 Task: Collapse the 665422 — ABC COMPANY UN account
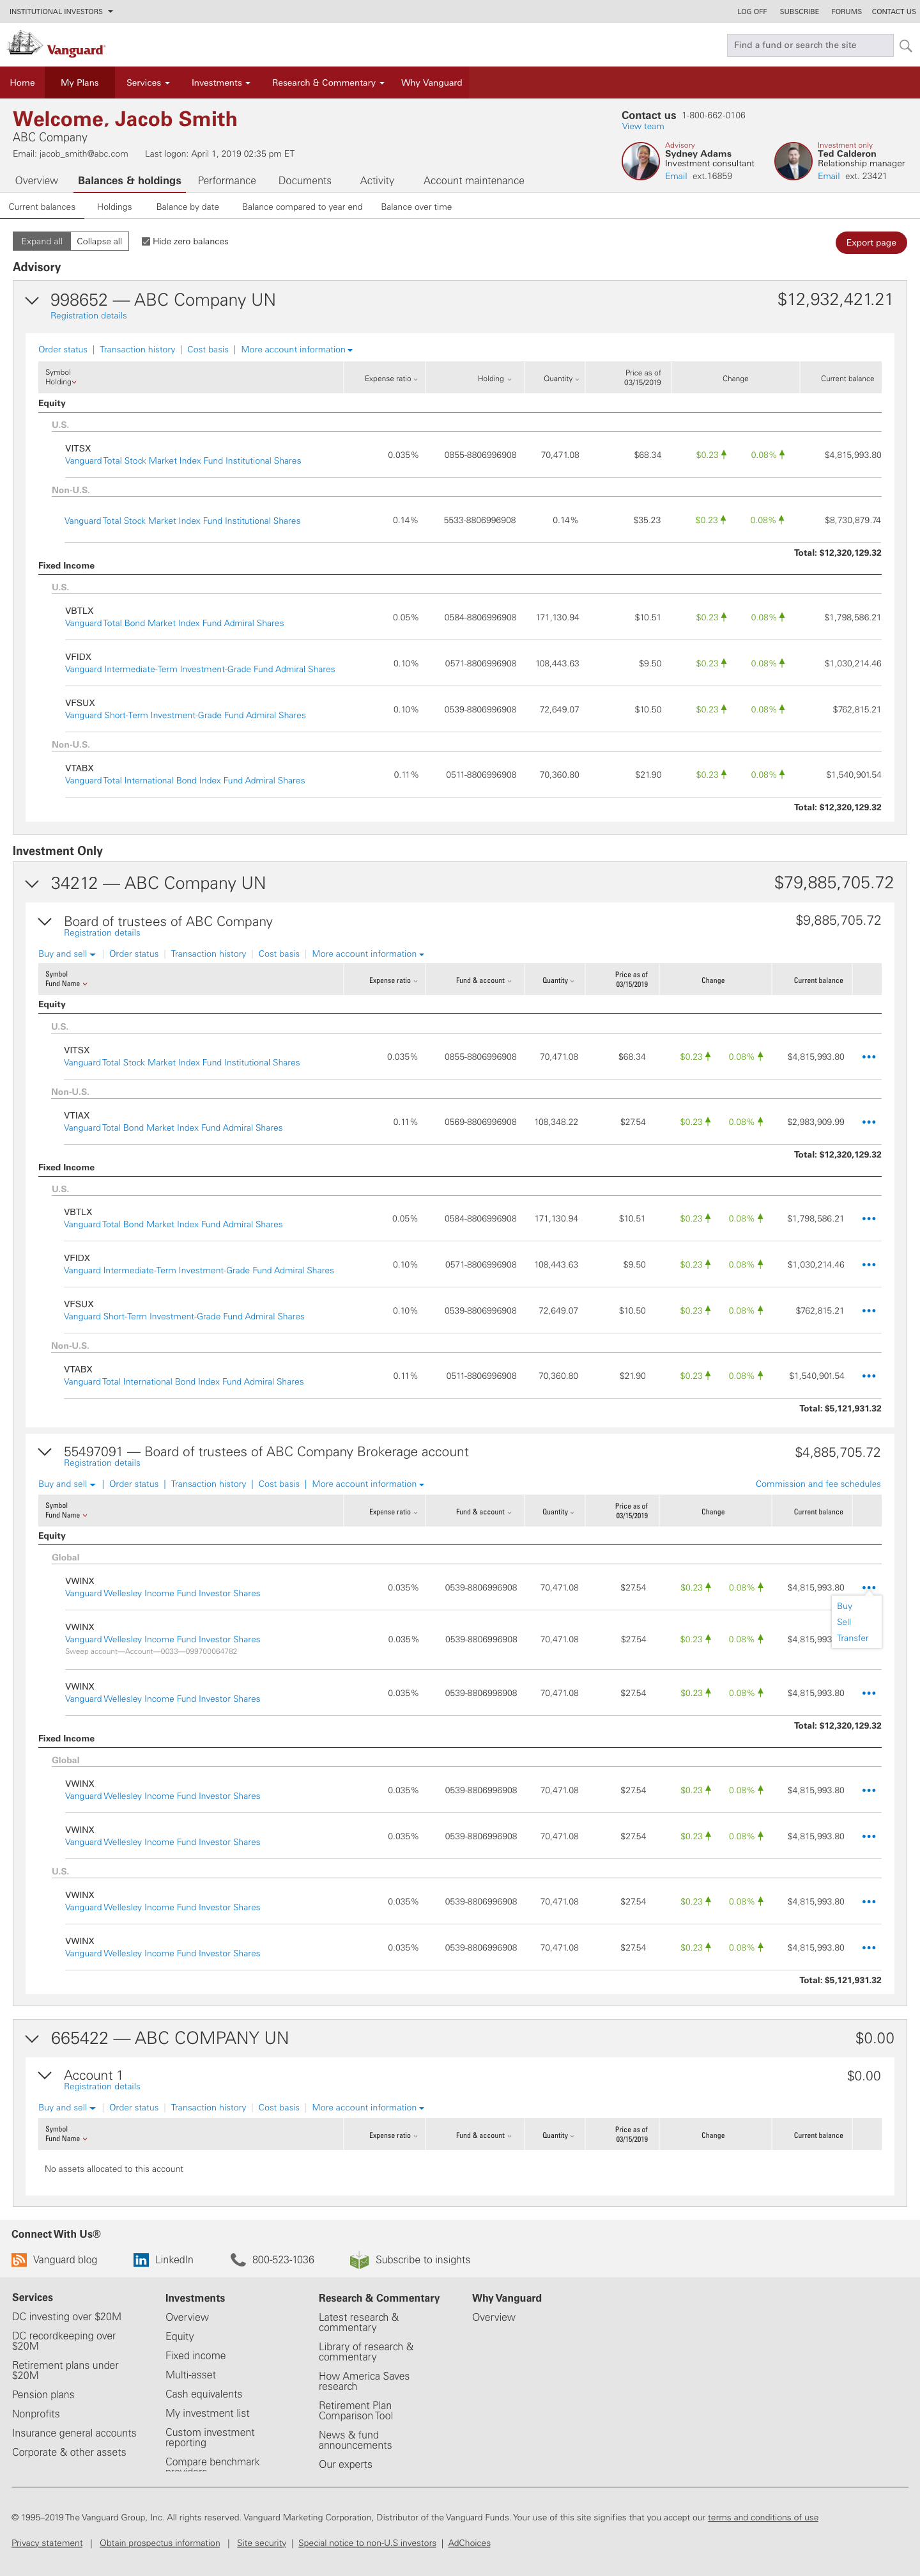point(32,2038)
